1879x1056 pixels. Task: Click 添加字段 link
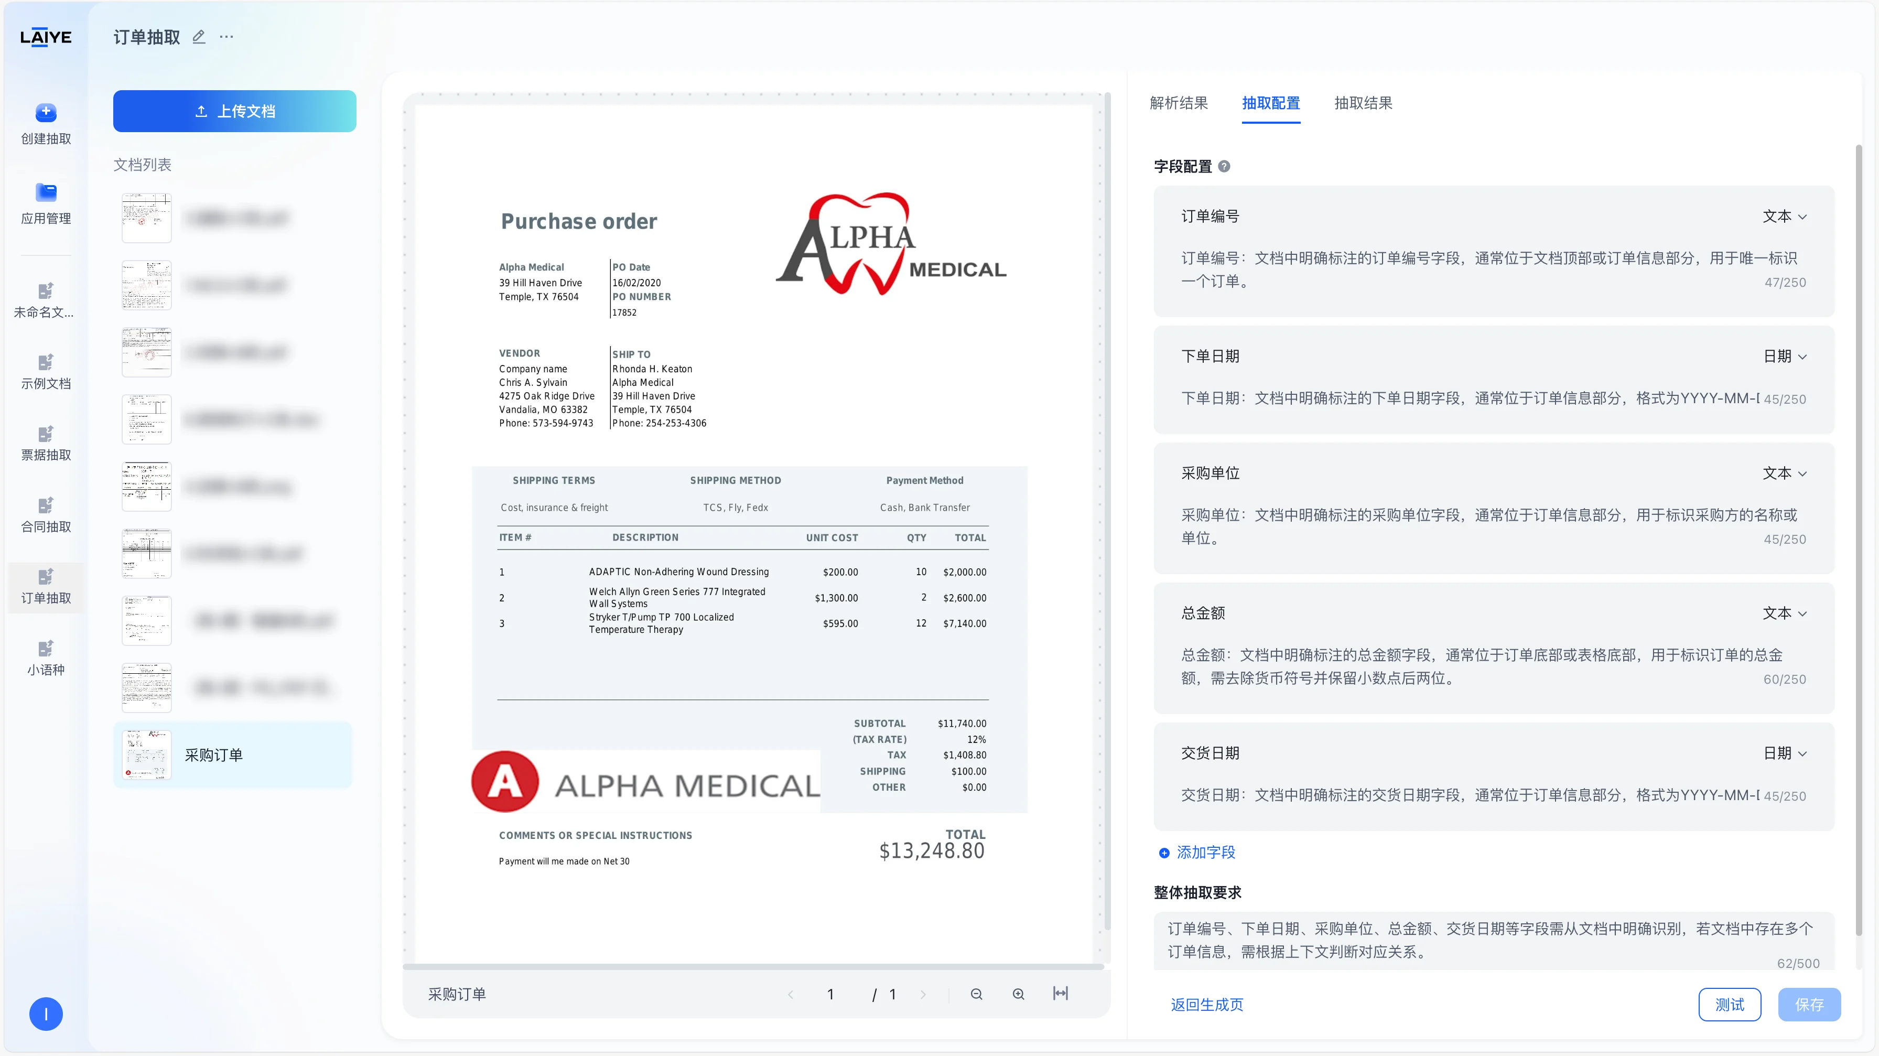[x=1197, y=853]
